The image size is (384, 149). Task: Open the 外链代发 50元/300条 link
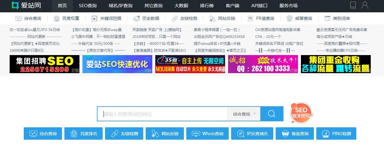[x=96, y=44]
